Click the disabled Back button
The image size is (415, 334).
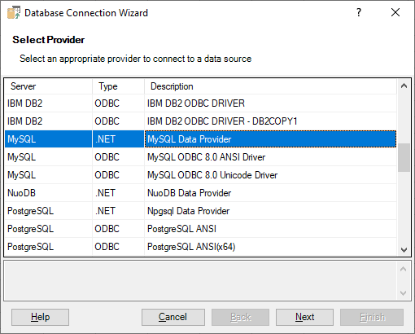(240, 317)
